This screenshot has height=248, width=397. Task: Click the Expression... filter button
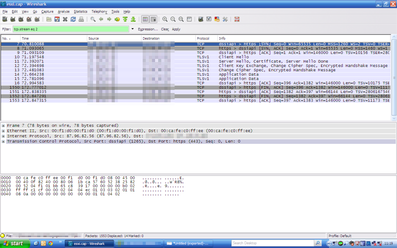point(148,29)
